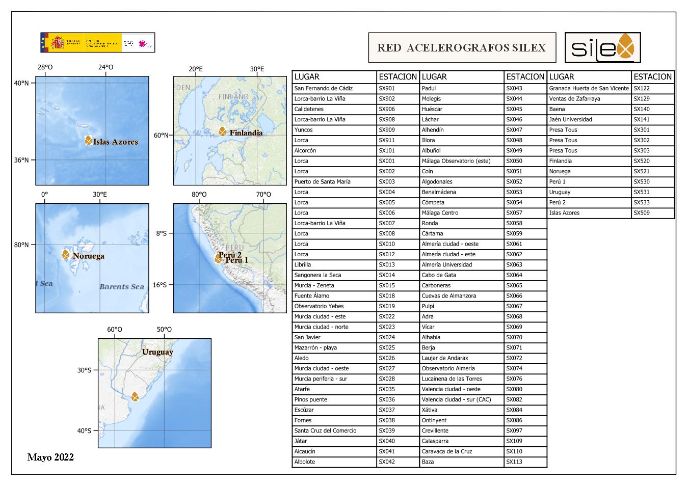Click the 'Islas Azores' map label
688x486 pixels.
point(116,142)
